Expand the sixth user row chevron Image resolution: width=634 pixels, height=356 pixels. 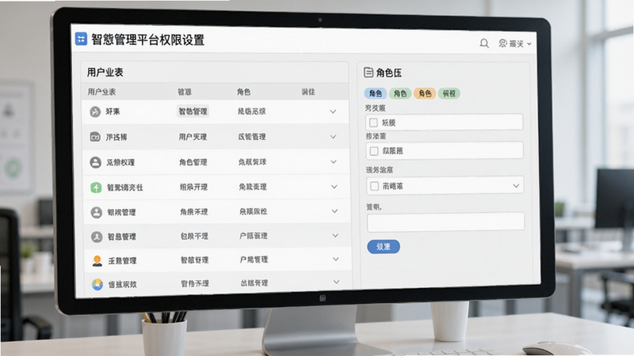335,235
